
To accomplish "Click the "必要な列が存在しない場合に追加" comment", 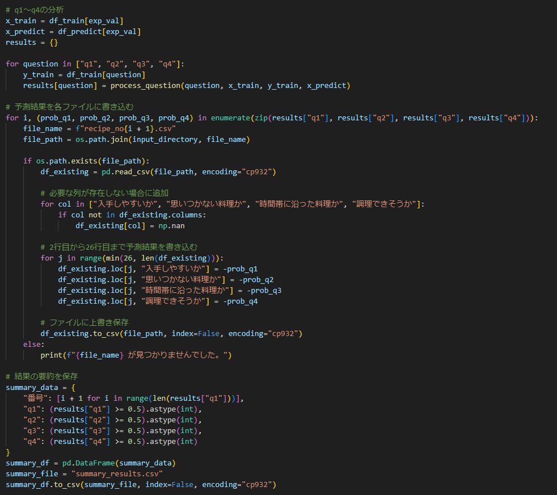I will point(104,193).
